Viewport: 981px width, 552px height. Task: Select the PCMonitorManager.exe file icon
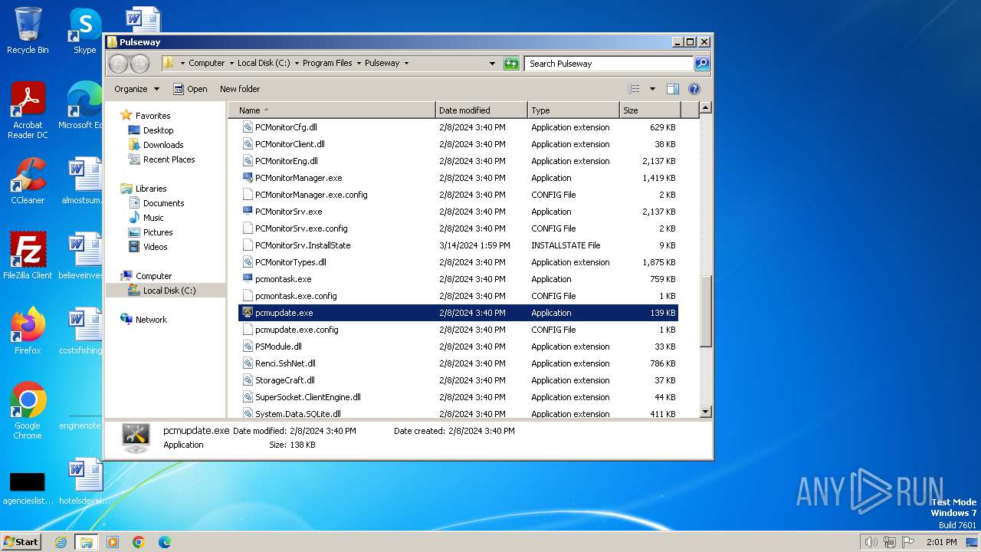point(248,178)
